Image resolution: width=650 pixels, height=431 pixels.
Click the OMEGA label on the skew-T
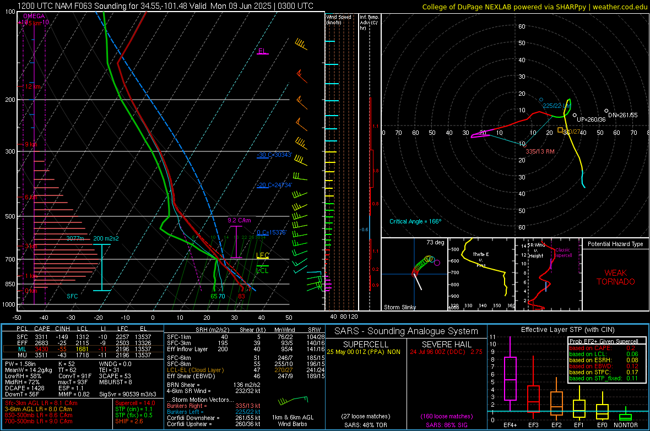point(34,16)
